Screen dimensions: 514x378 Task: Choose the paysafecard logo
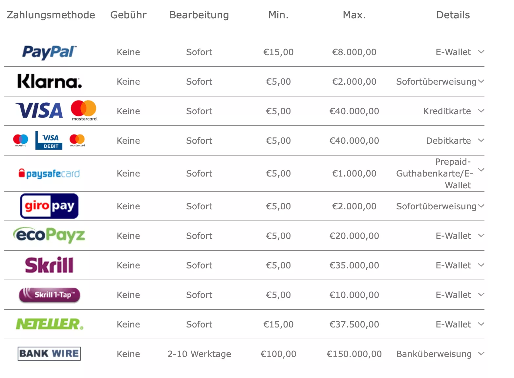tap(49, 173)
